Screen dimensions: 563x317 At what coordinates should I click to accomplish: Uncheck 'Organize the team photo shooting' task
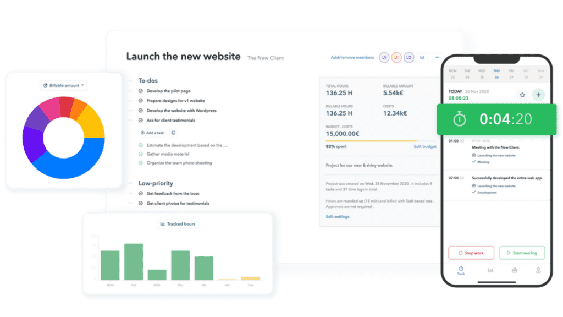click(x=141, y=163)
